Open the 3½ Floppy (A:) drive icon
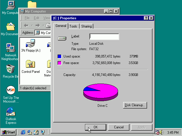 pos(30,44)
